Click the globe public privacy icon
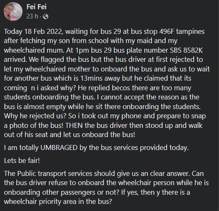The width and height of the screenshot is (219, 211). coord(46,17)
